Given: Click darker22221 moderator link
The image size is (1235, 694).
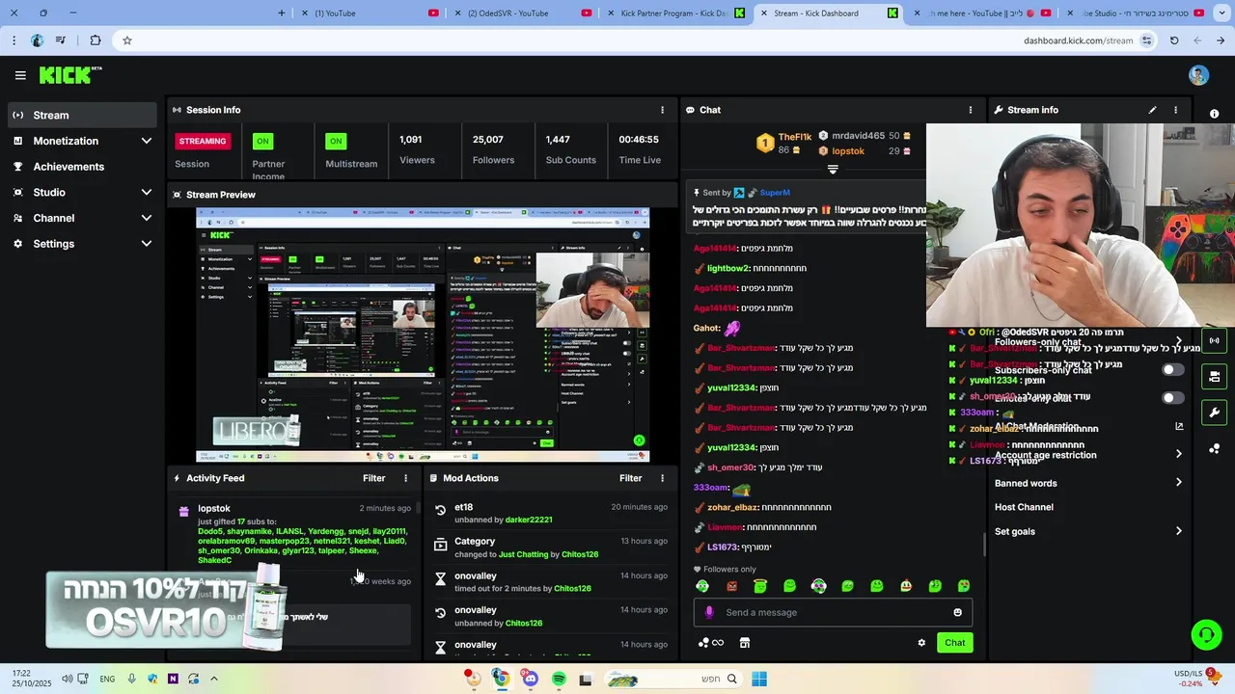Looking at the screenshot, I should click(529, 520).
